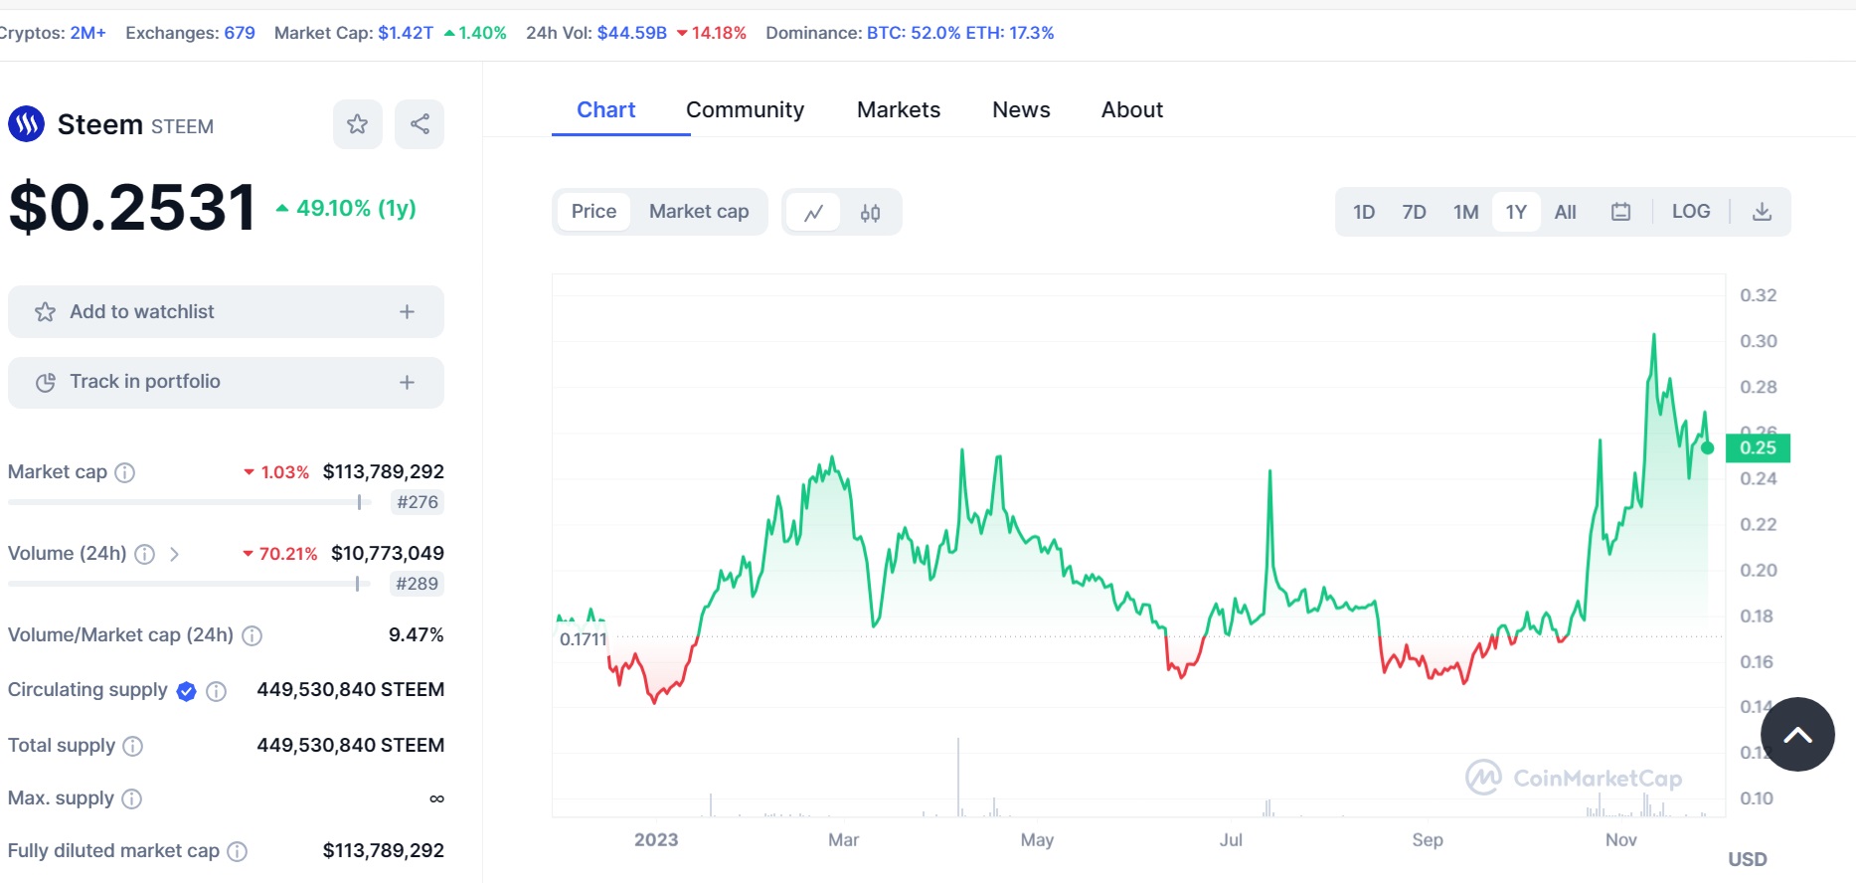Open the Markets tab

898,110
